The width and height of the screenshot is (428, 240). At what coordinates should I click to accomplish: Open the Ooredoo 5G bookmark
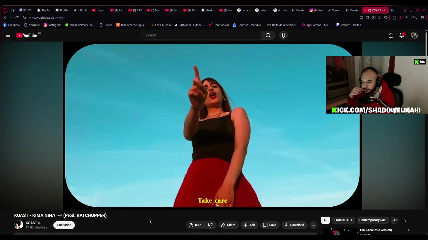219,25
